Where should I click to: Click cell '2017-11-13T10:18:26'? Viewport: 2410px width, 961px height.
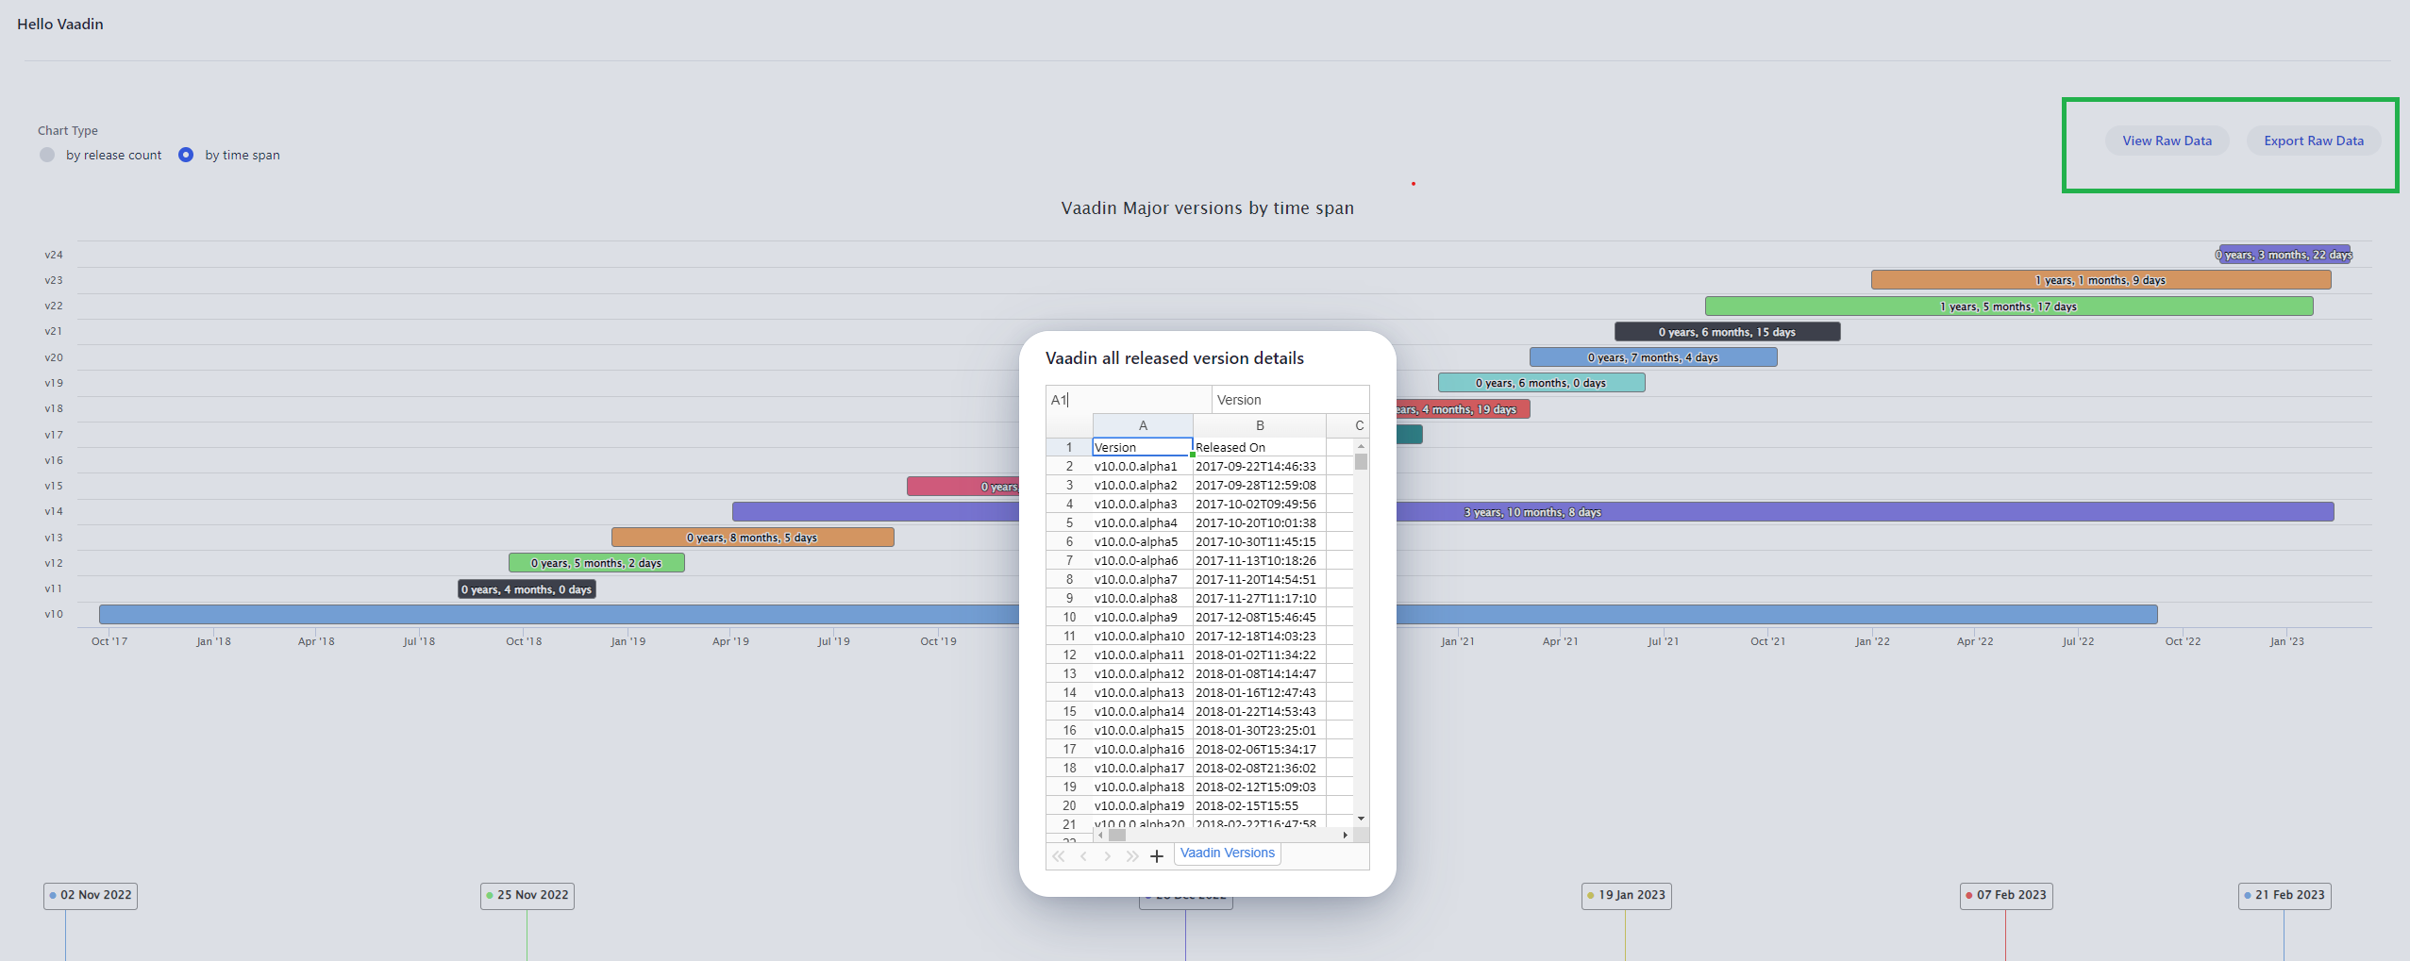(1260, 560)
